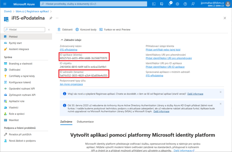Open the more options ellipsis by the title
232x152 pixels.
point(57,18)
